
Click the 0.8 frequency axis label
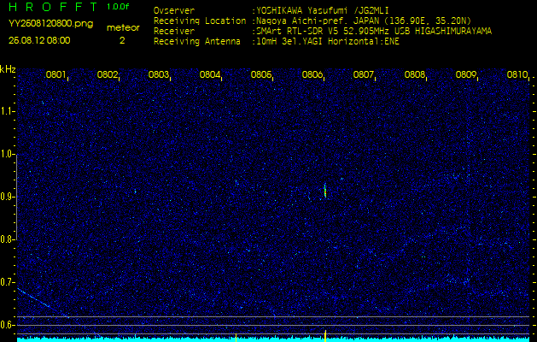pyautogui.click(x=7, y=239)
